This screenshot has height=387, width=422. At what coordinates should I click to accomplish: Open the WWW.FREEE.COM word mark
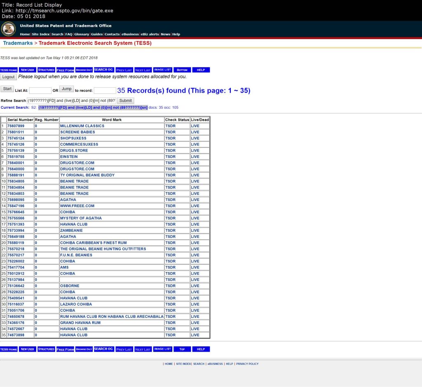[77, 206]
